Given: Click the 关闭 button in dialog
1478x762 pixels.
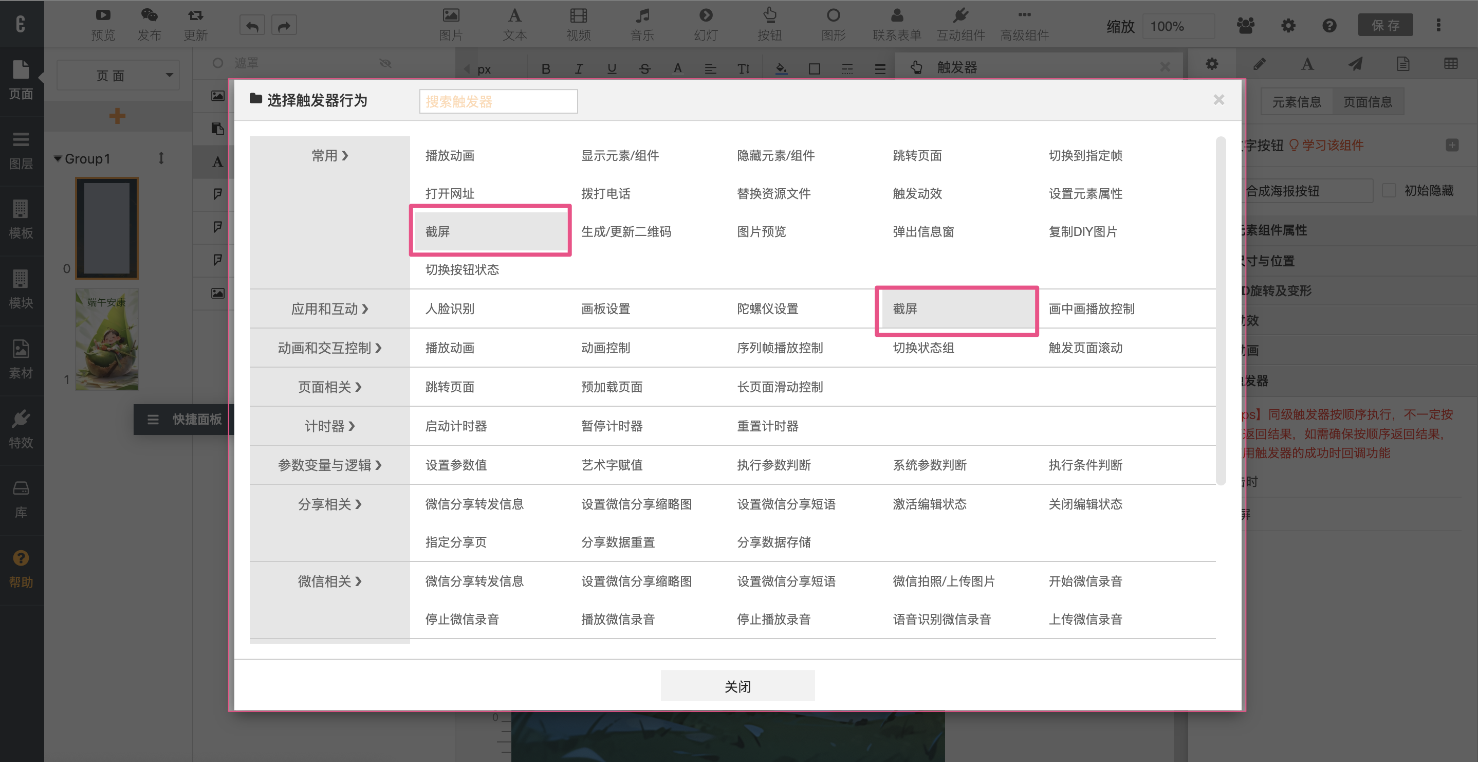Looking at the screenshot, I should (x=737, y=686).
